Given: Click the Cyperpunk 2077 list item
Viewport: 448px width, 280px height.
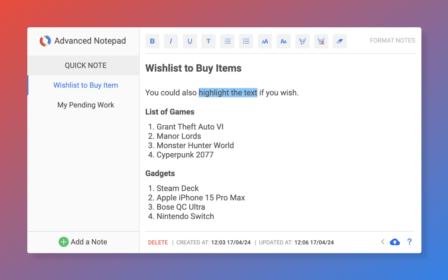Looking at the screenshot, I should [x=185, y=155].
